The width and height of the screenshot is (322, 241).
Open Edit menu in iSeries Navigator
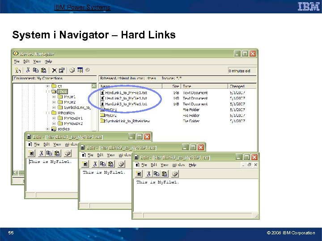coord(26,61)
